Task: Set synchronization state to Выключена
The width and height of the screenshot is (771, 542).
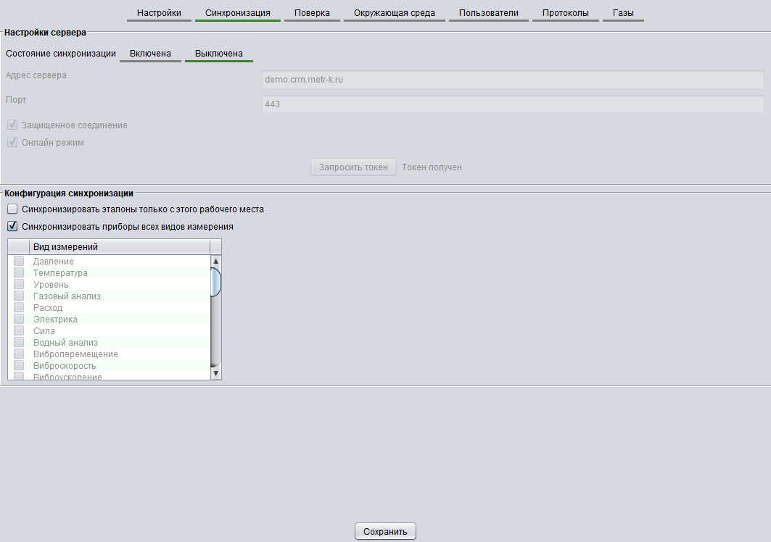Action: click(x=218, y=54)
